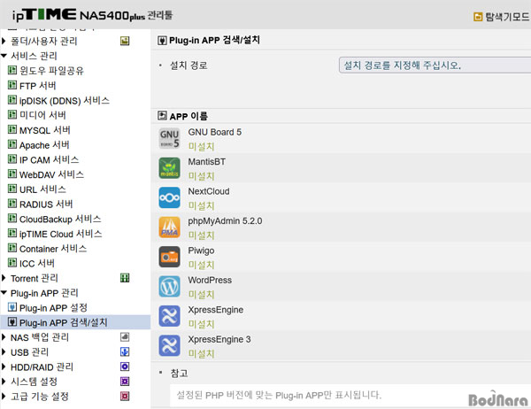Image resolution: width=531 pixels, height=409 pixels.
Task: Select the MYSQL 서버 menu entry
Action: pyautogui.click(x=44, y=130)
